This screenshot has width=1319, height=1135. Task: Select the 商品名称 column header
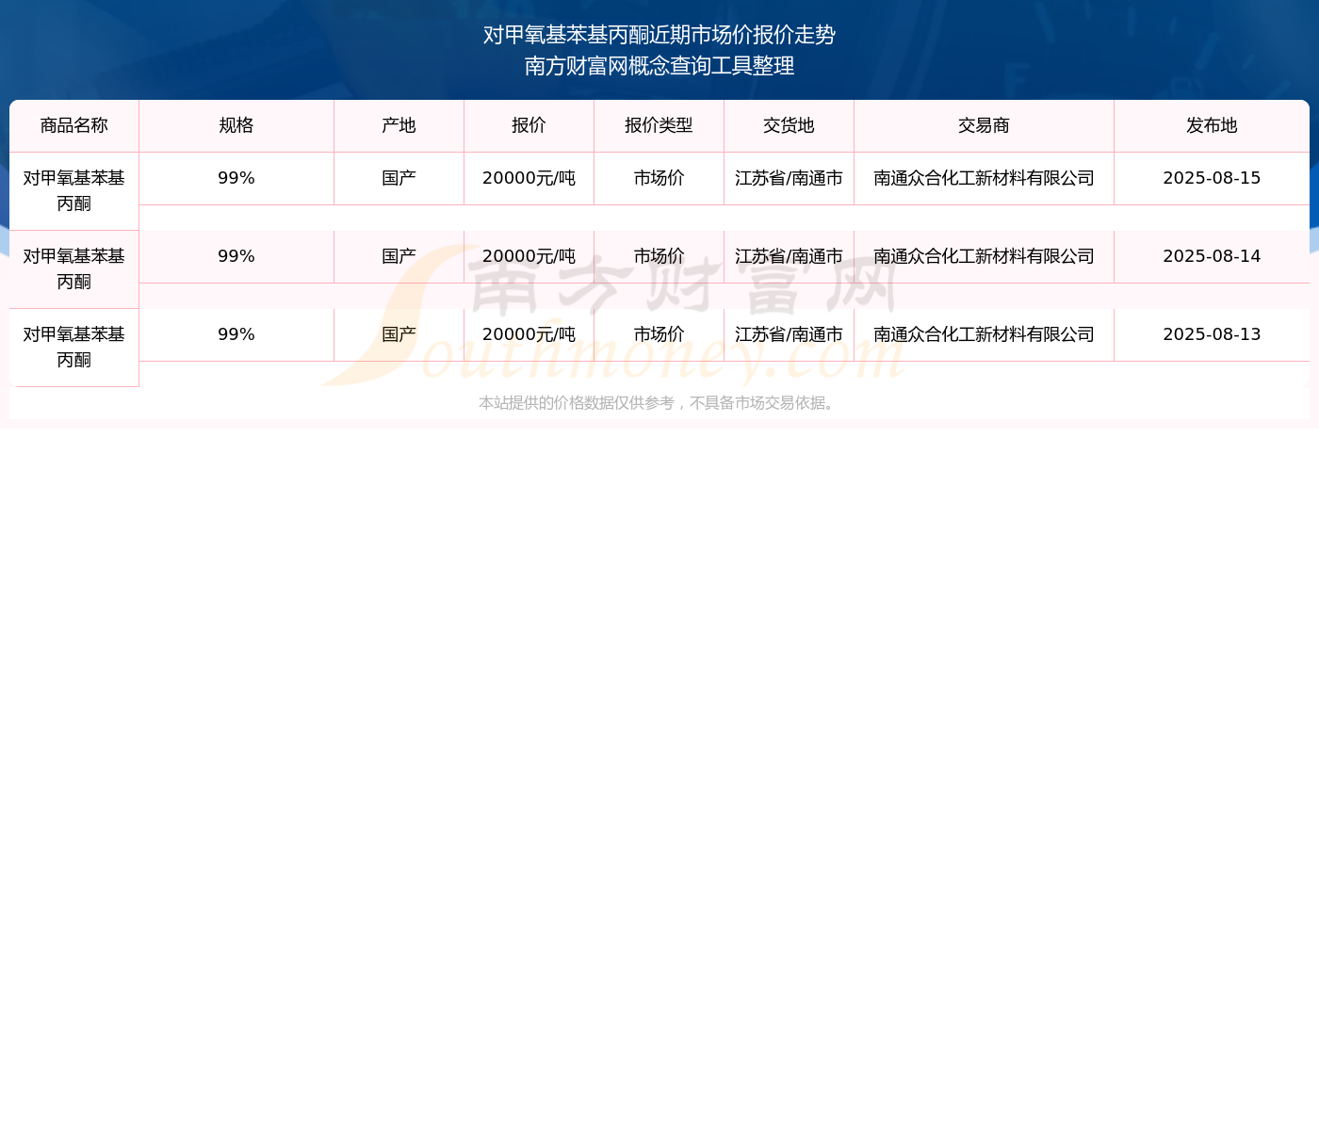[74, 125]
